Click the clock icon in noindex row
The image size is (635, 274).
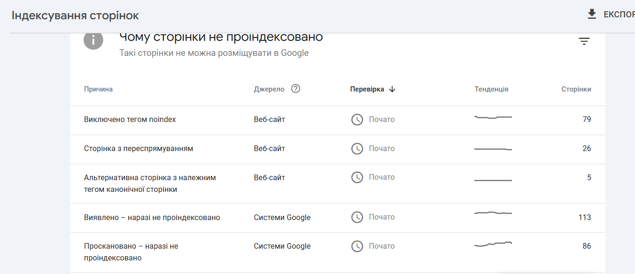point(357,120)
